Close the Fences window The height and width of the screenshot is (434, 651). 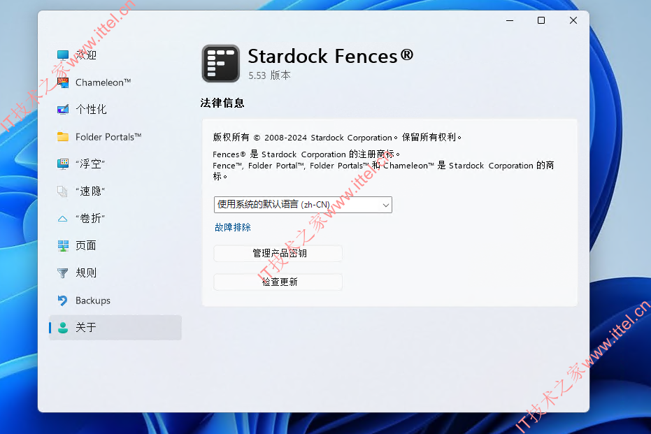[573, 20]
